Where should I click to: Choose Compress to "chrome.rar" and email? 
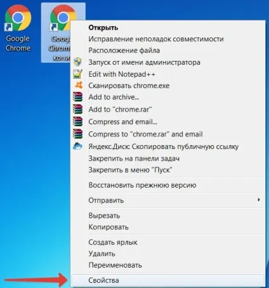[168, 134]
